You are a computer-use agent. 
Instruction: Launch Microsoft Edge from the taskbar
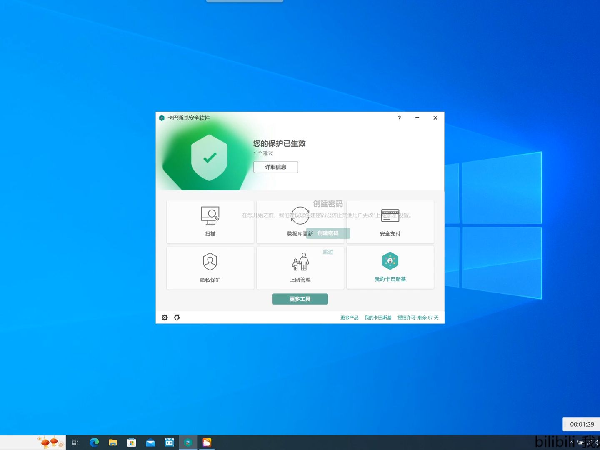pos(94,442)
